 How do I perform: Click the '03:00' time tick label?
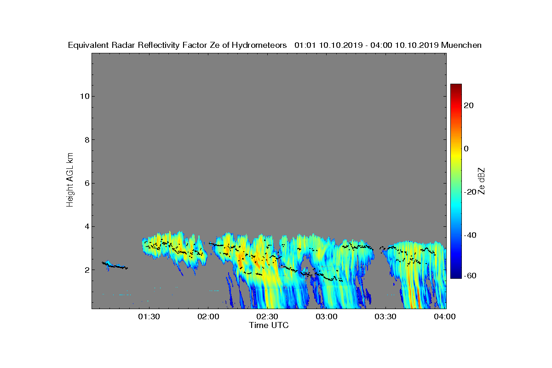coord(327,317)
